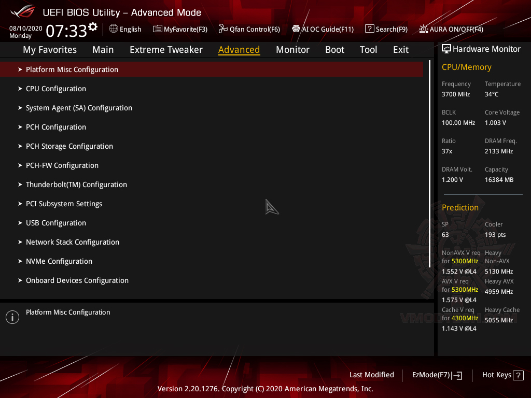Switch to the Extreme Tweaker tab

(166, 49)
